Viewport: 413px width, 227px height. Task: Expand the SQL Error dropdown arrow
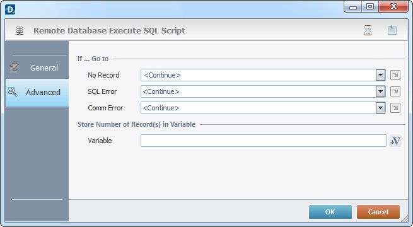[380, 91]
